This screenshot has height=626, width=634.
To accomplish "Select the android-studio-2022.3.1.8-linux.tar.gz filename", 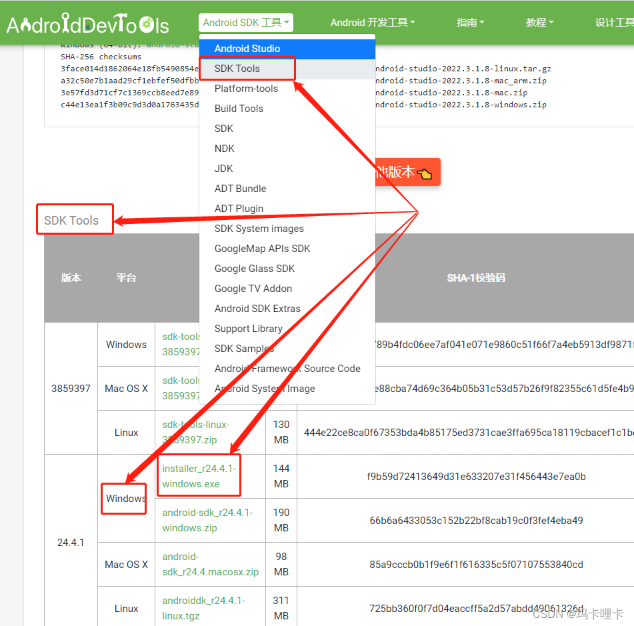I will click(x=463, y=69).
